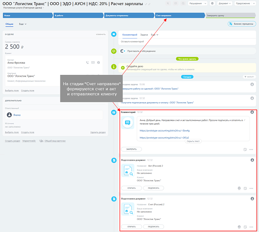
Task: Expand the Еще menu next to Общие tab
Action: coord(22,24)
